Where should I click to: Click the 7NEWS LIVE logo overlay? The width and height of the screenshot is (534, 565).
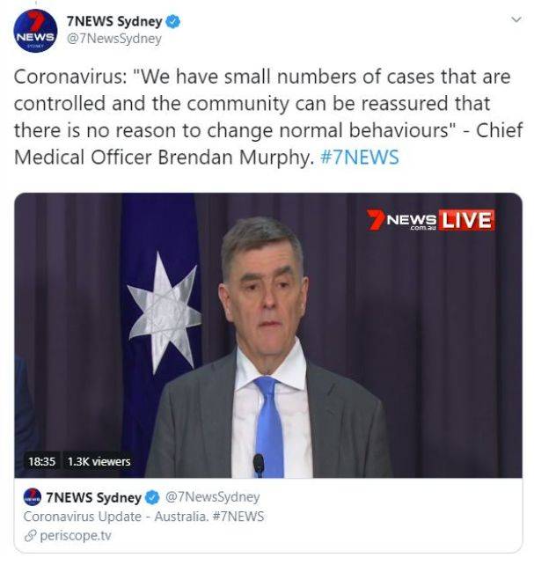pos(431,219)
